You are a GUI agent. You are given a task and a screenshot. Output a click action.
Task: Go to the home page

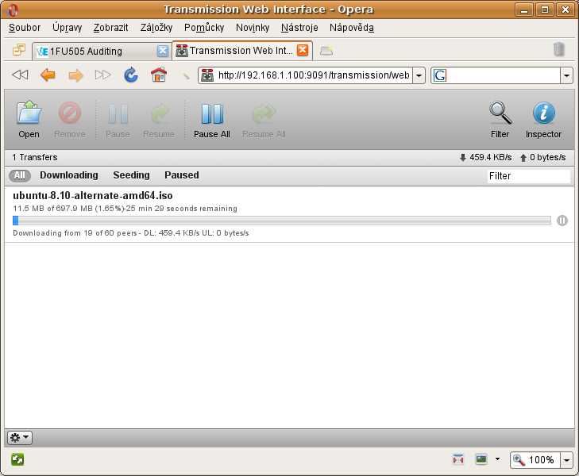click(x=159, y=75)
